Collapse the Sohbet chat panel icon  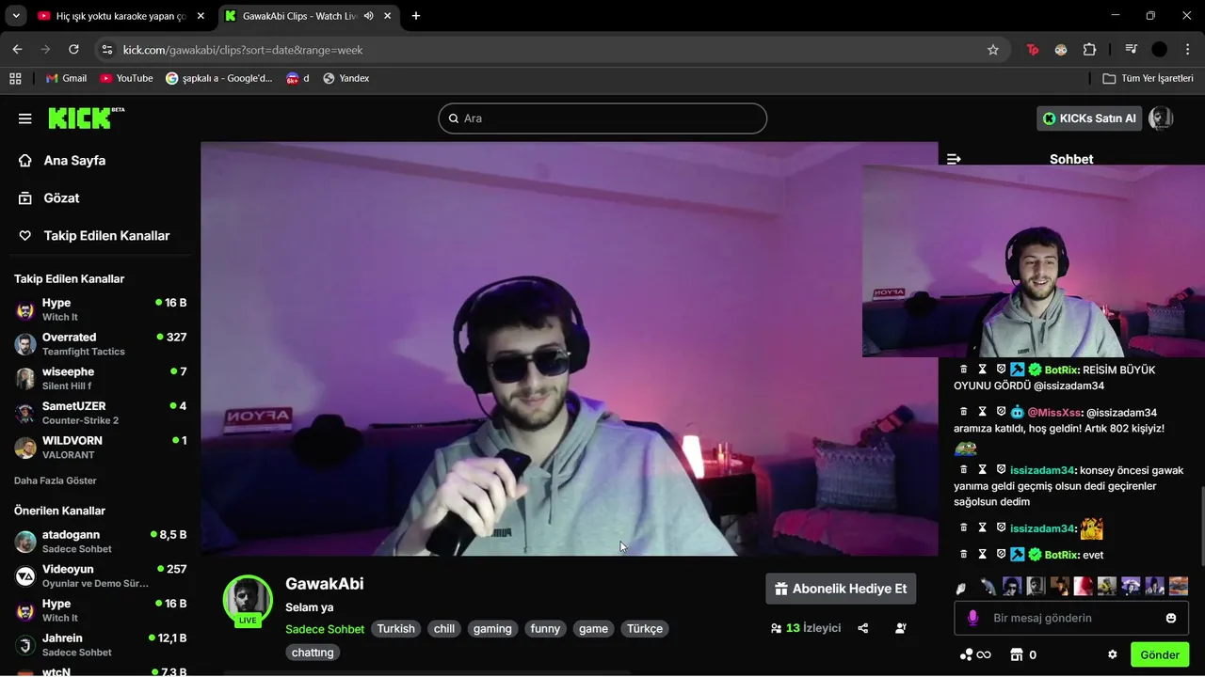point(954,159)
